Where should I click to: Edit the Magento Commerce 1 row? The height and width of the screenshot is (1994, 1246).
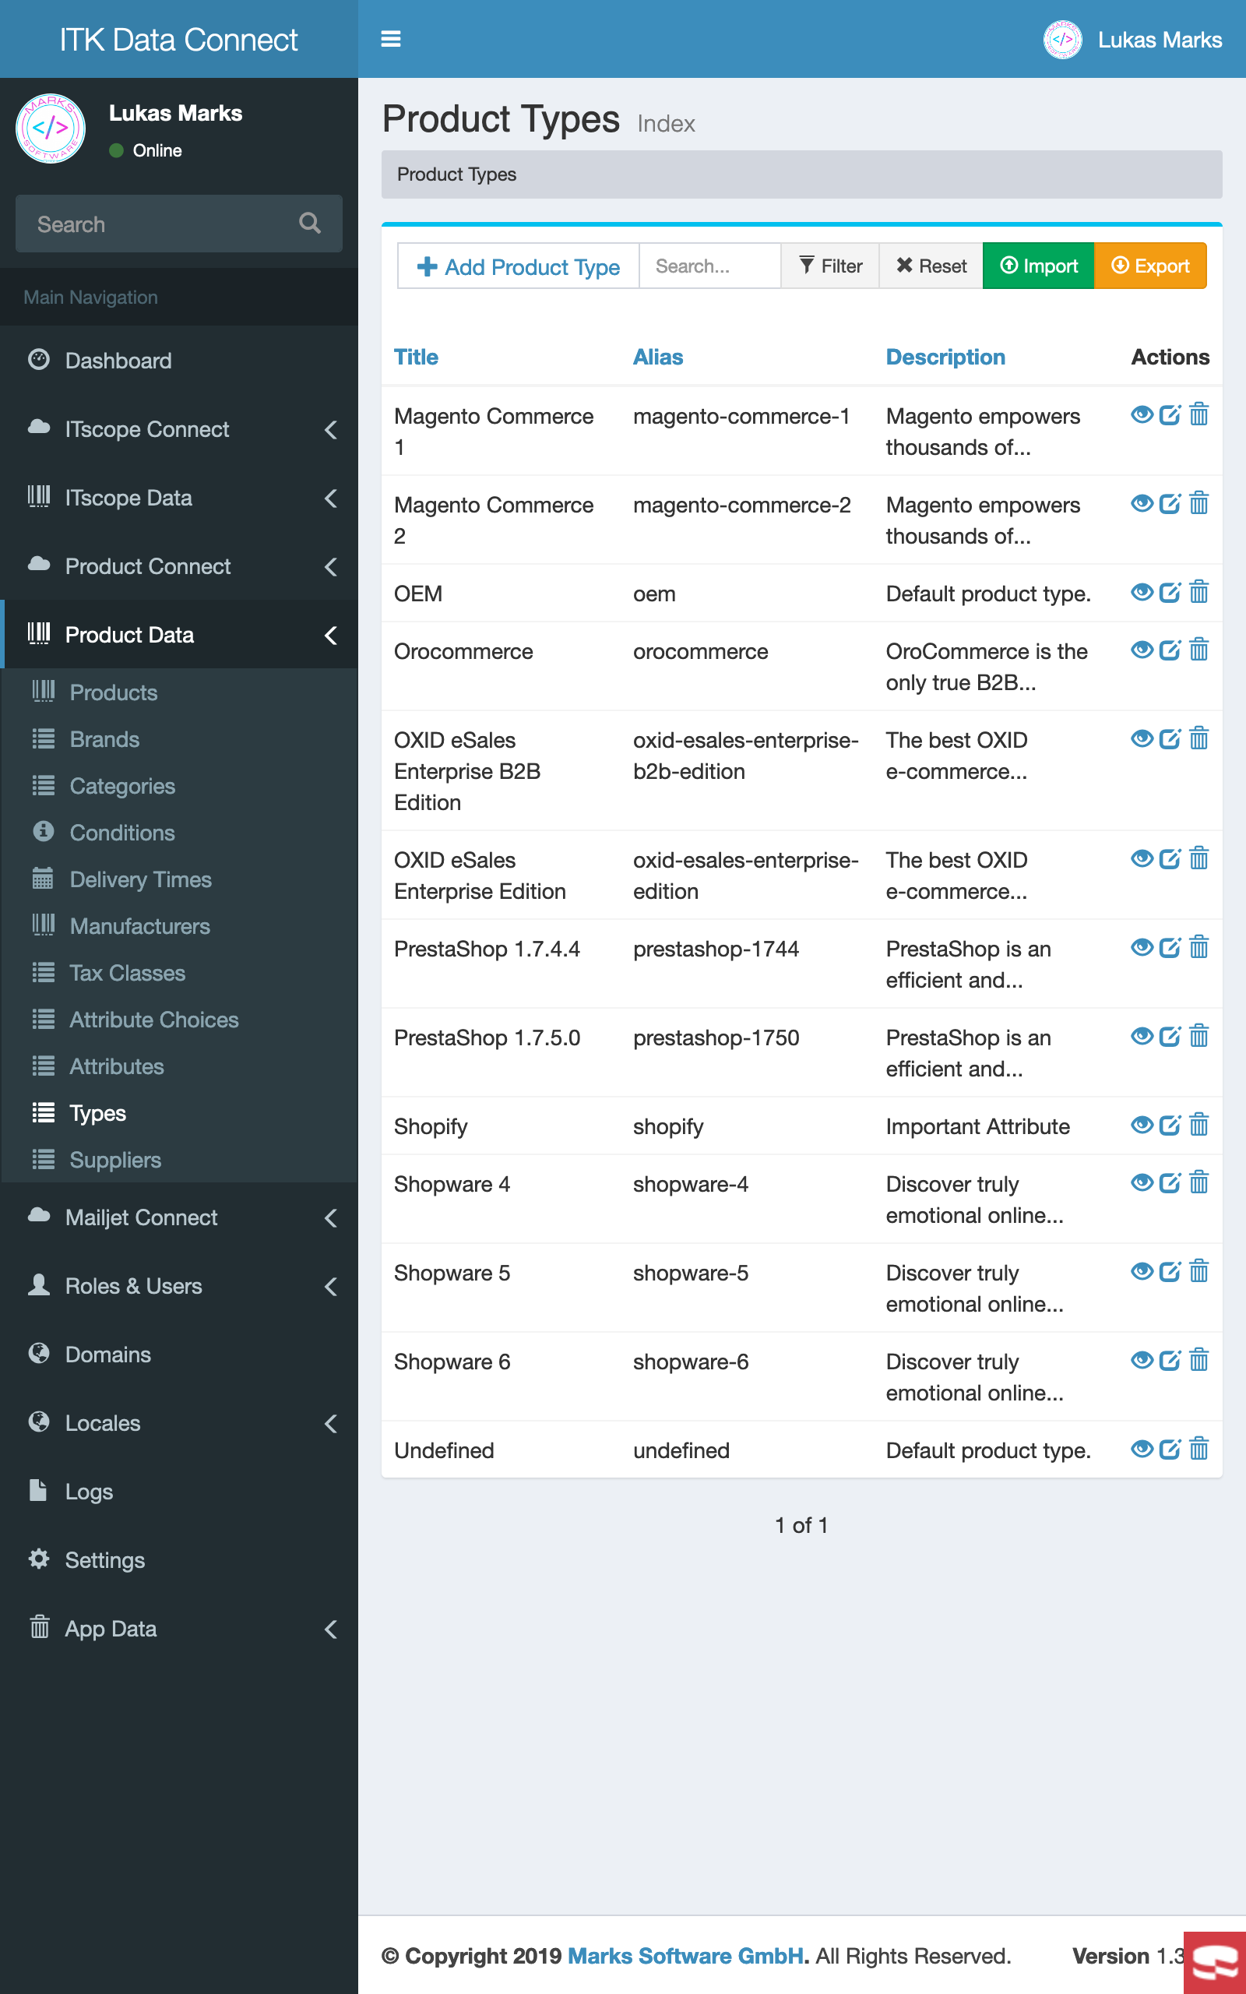[x=1170, y=414]
